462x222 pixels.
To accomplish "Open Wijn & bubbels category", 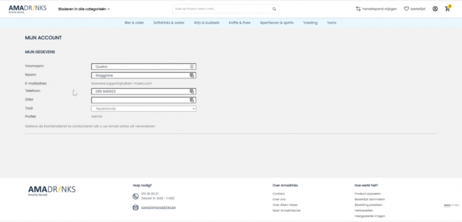I will (x=207, y=22).
